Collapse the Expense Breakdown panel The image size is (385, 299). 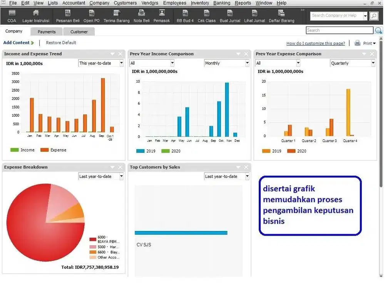pyautogui.click(x=112, y=168)
